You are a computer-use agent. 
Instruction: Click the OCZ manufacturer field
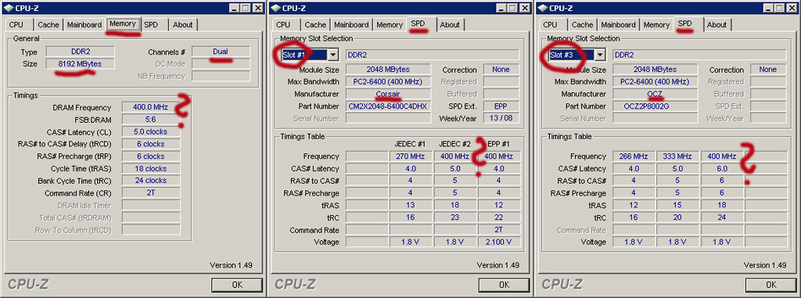tap(655, 94)
